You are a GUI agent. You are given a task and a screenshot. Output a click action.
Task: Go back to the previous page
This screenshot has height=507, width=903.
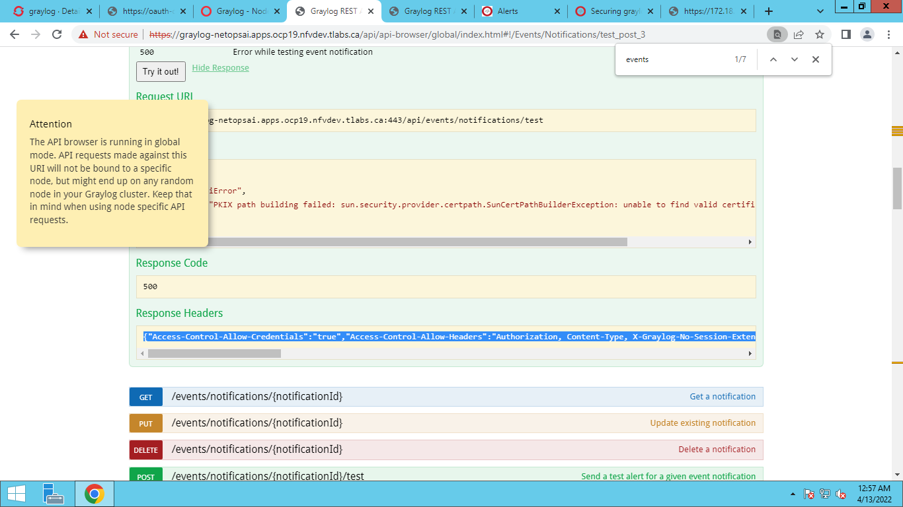click(x=15, y=34)
